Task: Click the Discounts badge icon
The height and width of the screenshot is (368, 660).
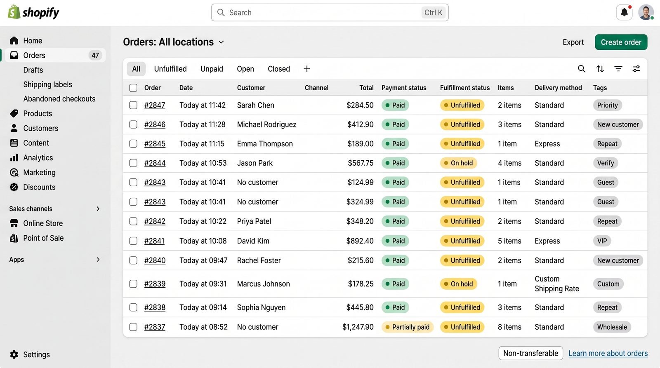Action: (14, 187)
